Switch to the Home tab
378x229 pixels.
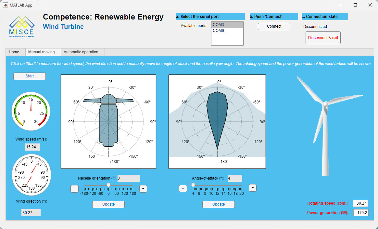pos(15,52)
